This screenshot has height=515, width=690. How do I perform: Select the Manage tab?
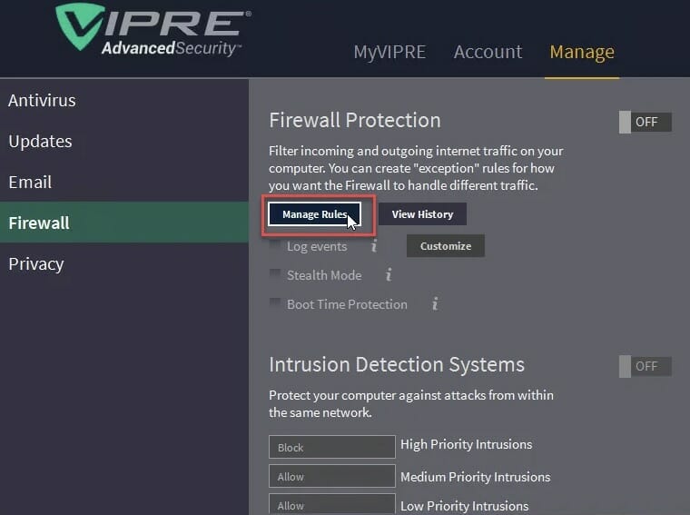click(x=582, y=53)
